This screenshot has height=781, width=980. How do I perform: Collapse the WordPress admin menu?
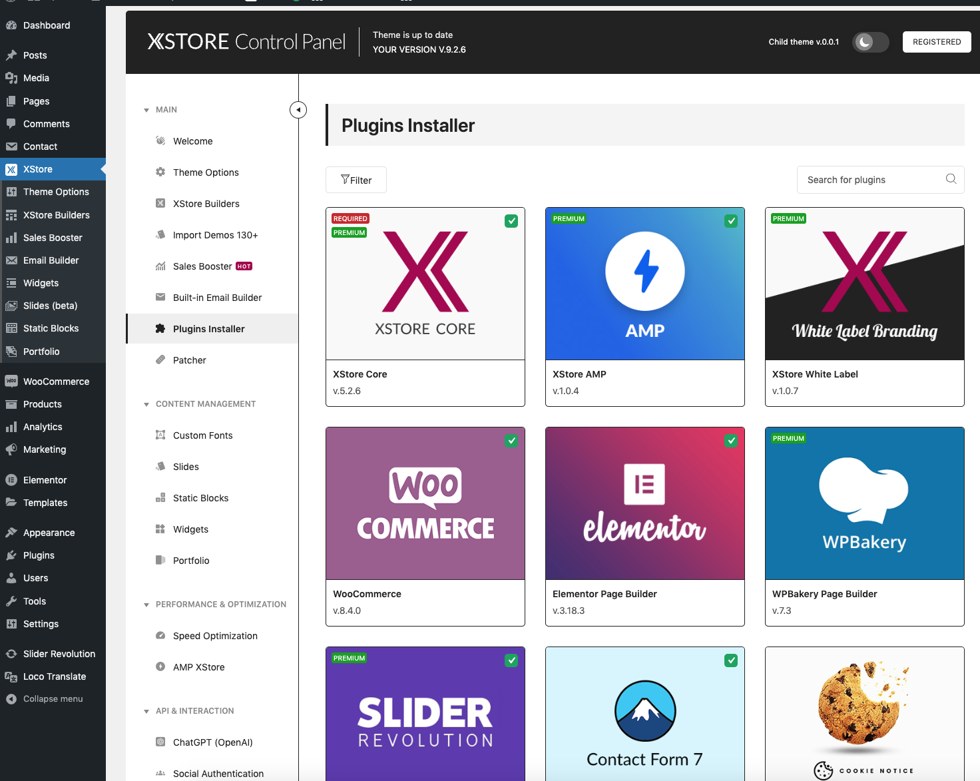53,699
